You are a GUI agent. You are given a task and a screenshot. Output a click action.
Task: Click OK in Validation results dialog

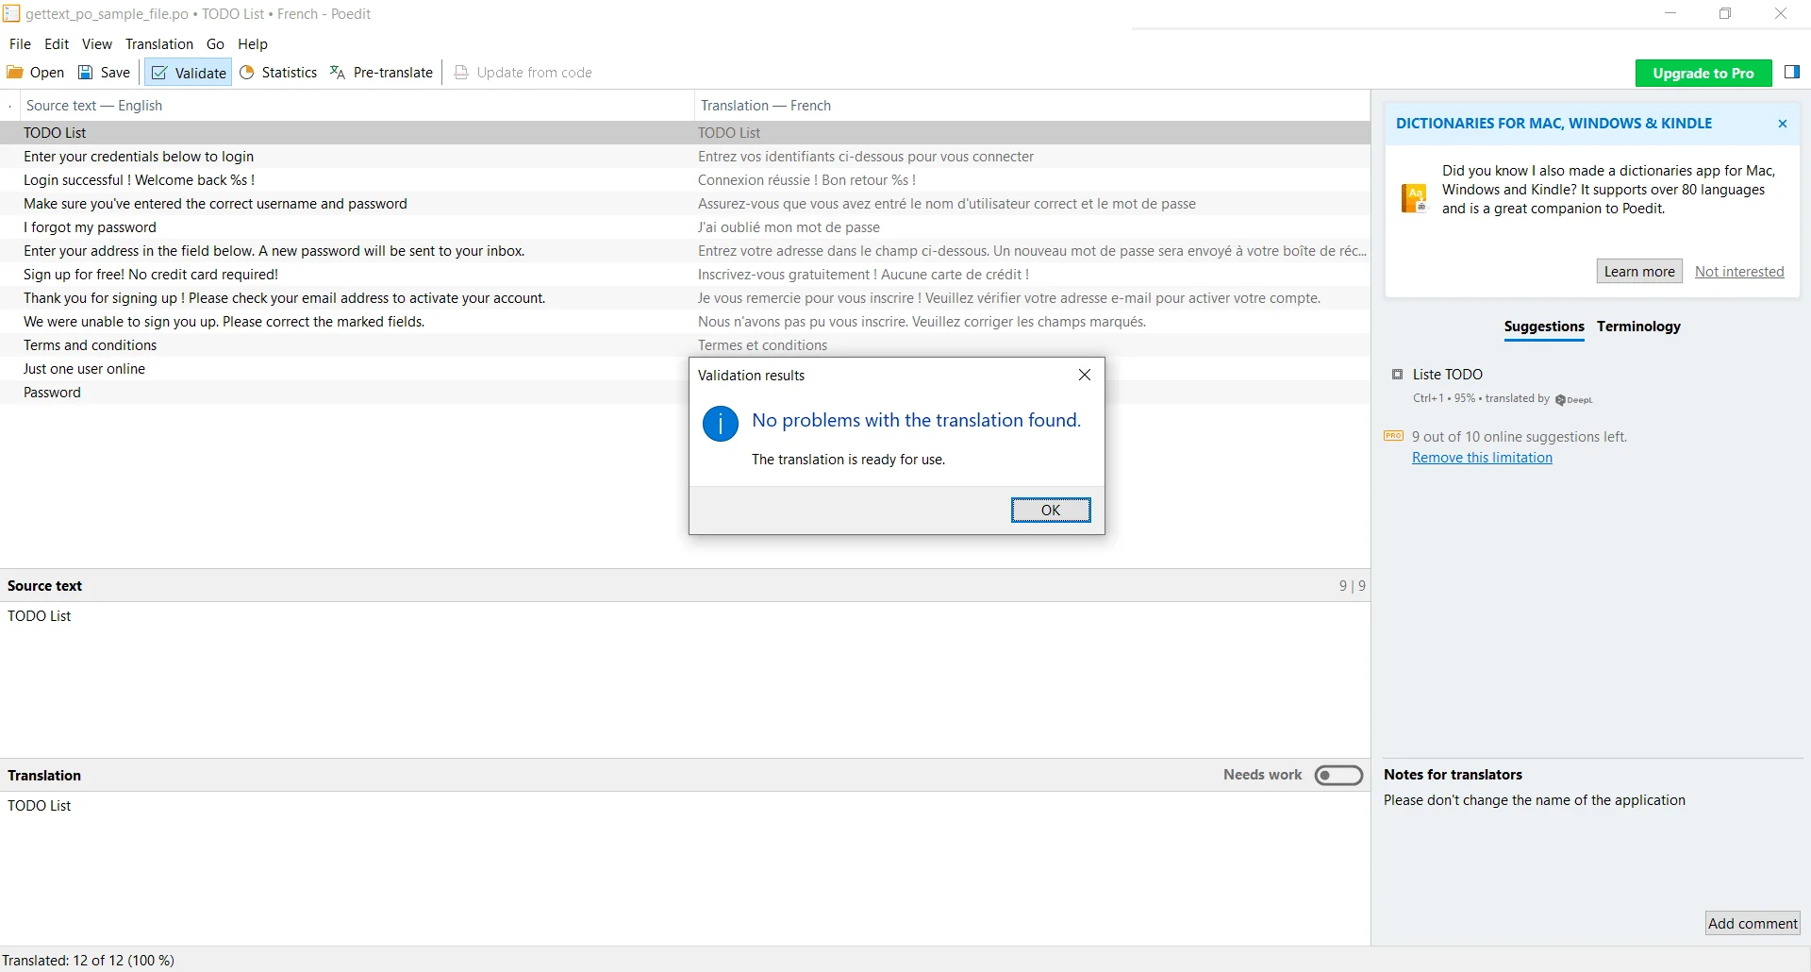(x=1050, y=511)
